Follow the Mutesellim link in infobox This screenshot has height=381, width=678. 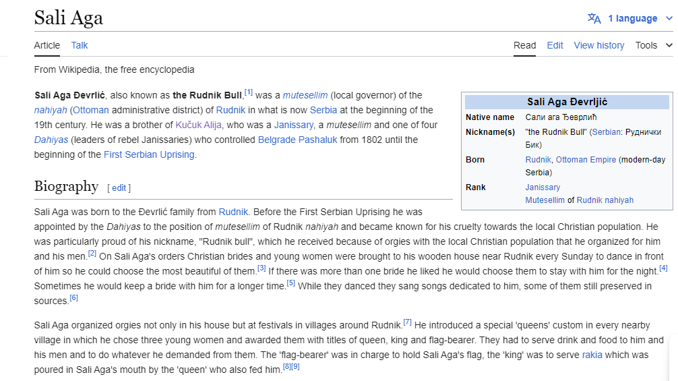(x=545, y=200)
